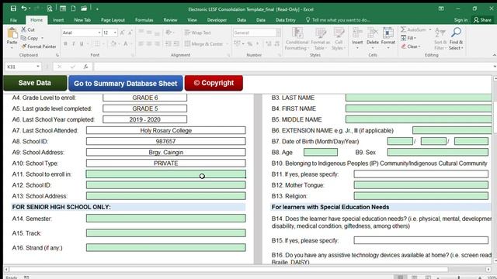The height and width of the screenshot is (279, 497).
Task: Open Sort & Filter menu
Action: pos(440,39)
